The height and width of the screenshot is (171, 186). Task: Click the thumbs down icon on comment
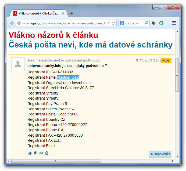[35, 153]
